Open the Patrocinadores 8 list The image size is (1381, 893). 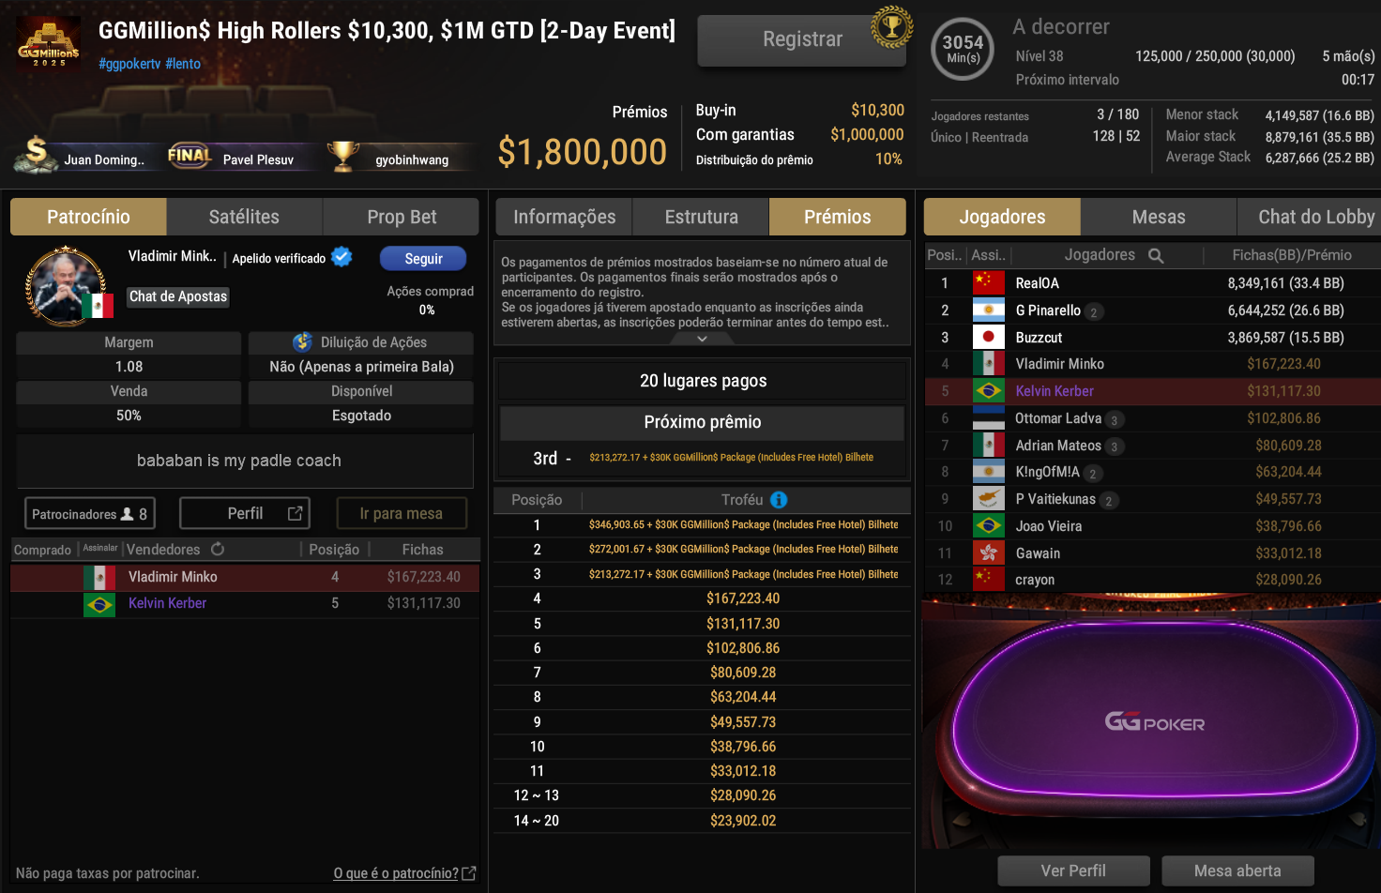pyautogui.click(x=89, y=514)
